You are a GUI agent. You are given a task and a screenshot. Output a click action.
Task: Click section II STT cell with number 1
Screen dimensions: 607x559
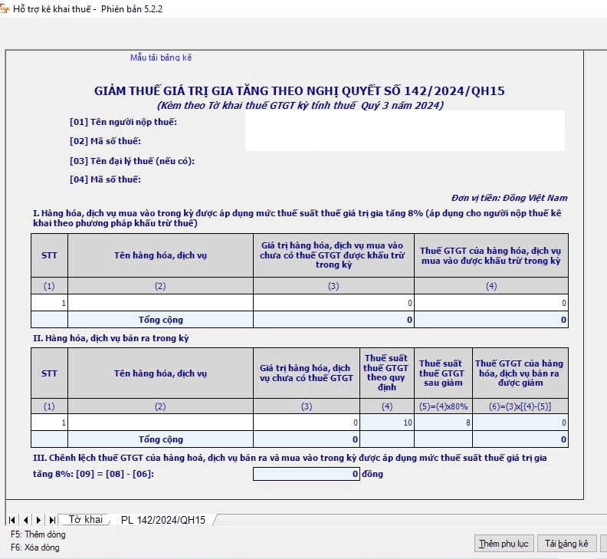tap(49, 423)
